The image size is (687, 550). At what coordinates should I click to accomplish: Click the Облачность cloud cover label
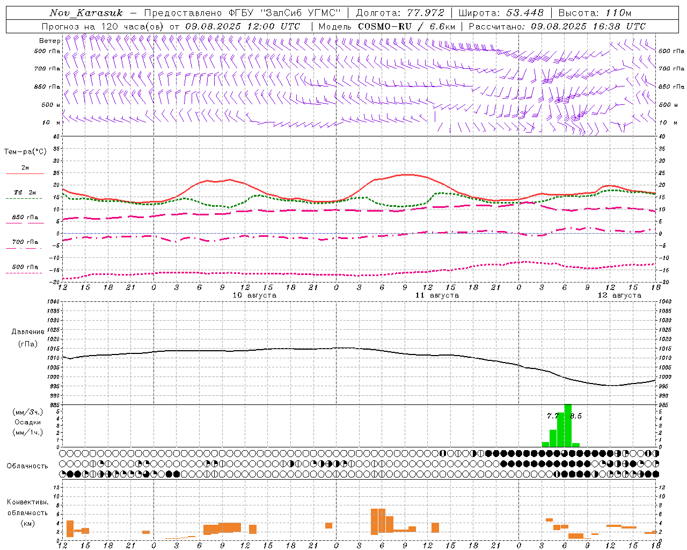click(x=27, y=466)
